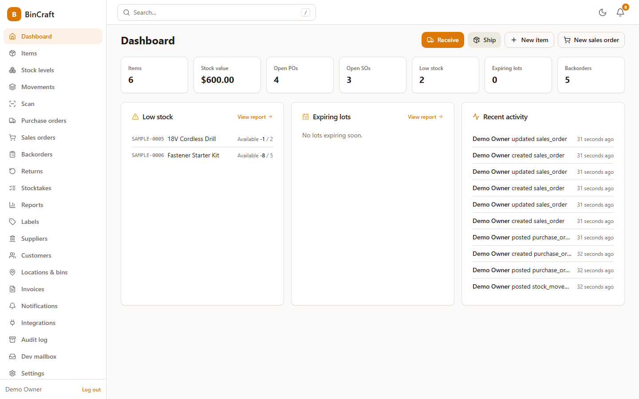Open the notifications bell icon
Viewport: 639px width, 399px height.
click(620, 12)
